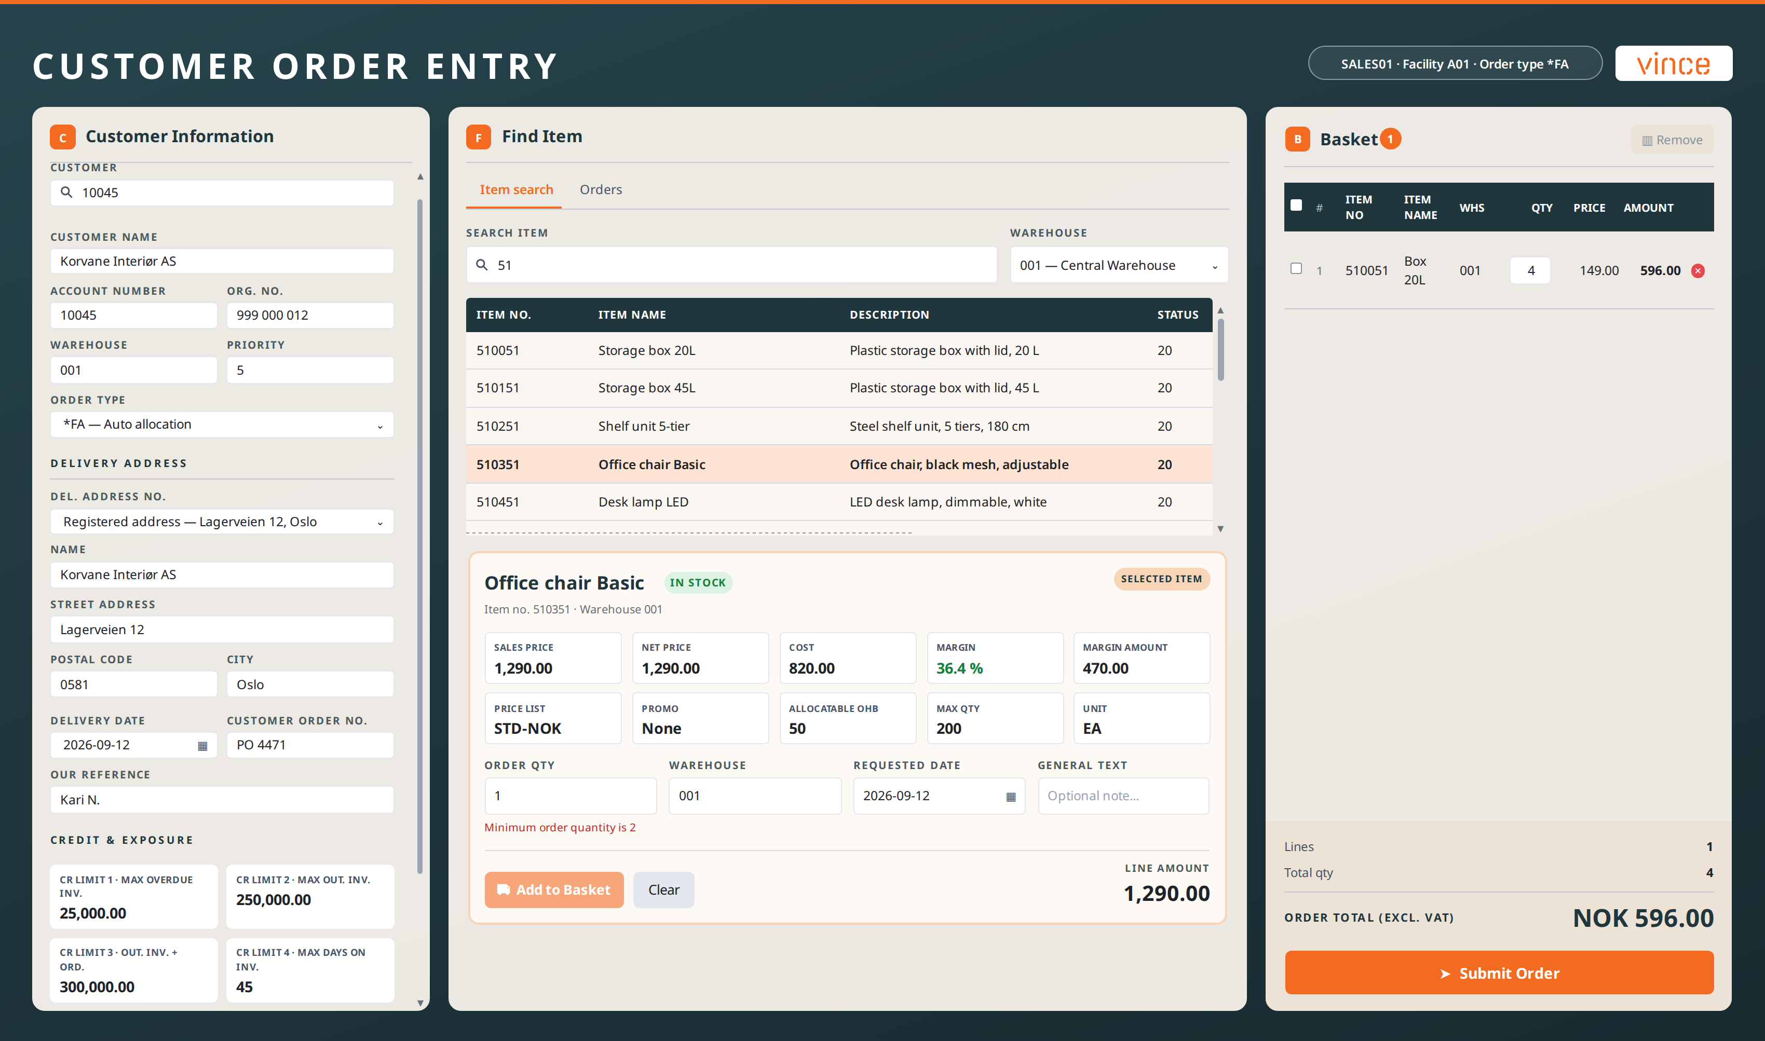Image resolution: width=1765 pixels, height=1041 pixels.
Task: Click the orange C customer badge
Action: 62,137
